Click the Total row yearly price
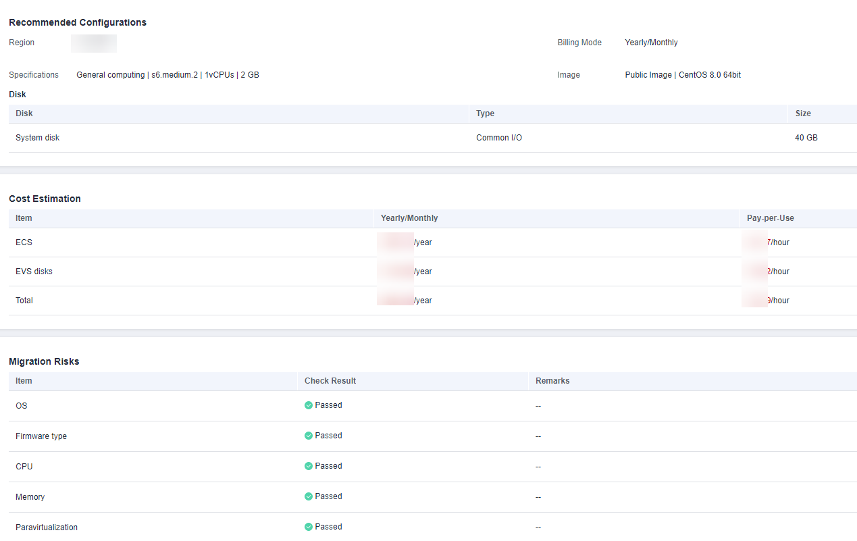The height and width of the screenshot is (541, 857). pyautogui.click(x=405, y=301)
